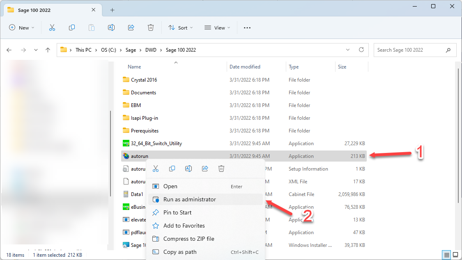Screen dimensions: 462x260
Task: Switch to compact details view in status bar
Action: tap(447, 255)
